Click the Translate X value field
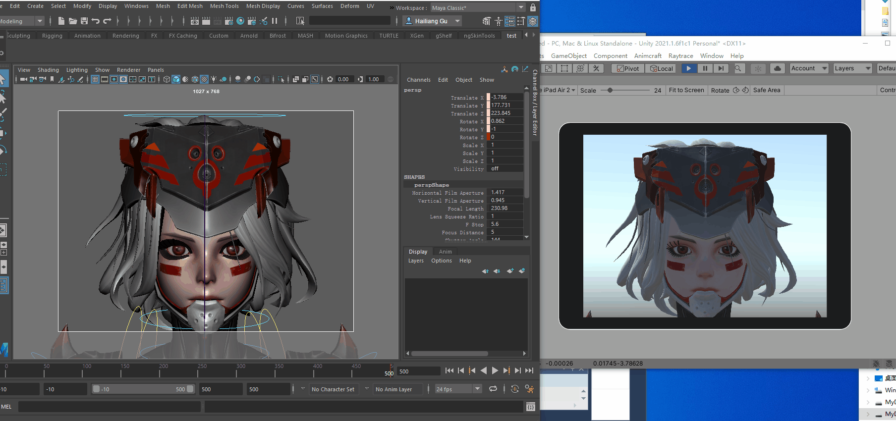The height and width of the screenshot is (421, 896). click(505, 97)
